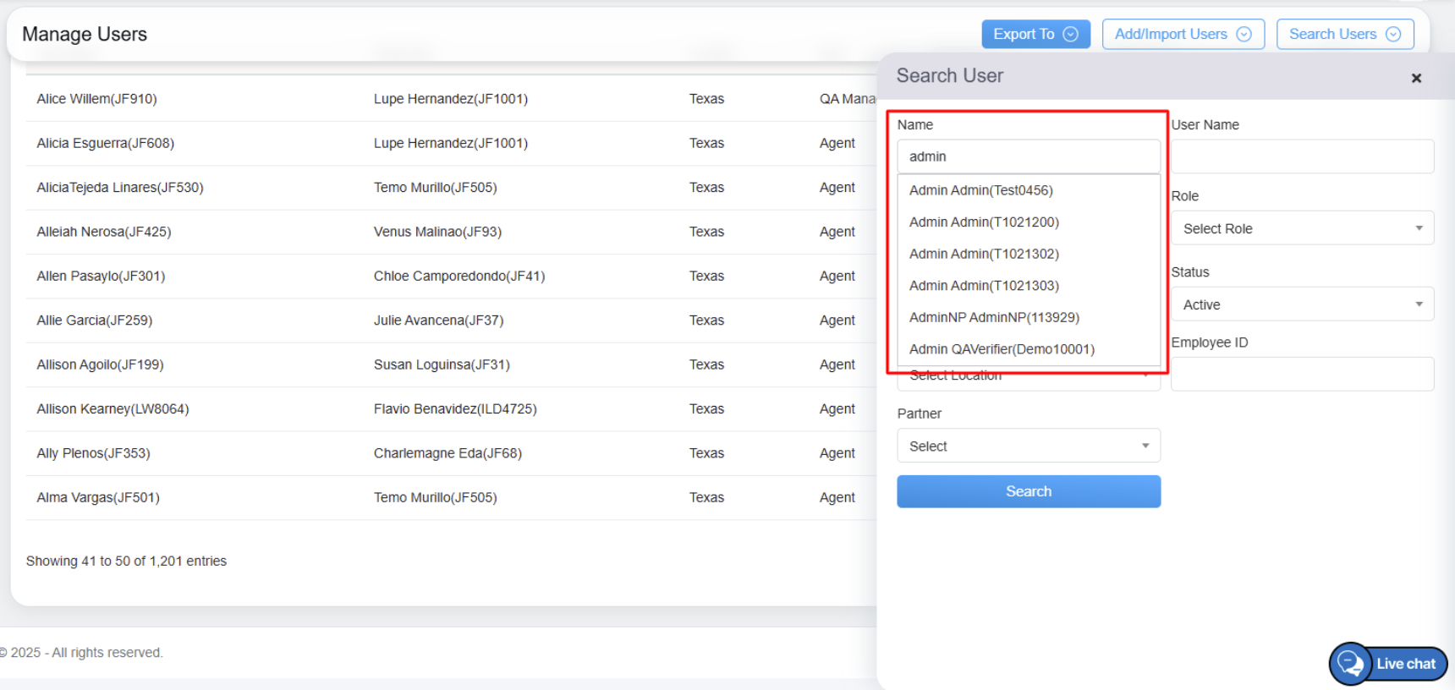
Task: Select AdminNP AdminNP(113929) suggestion
Action: pos(994,317)
